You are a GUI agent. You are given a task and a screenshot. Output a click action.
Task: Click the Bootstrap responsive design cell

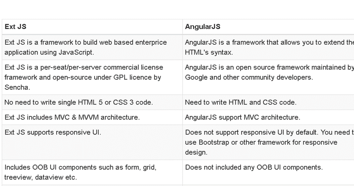[x=268, y=142]
